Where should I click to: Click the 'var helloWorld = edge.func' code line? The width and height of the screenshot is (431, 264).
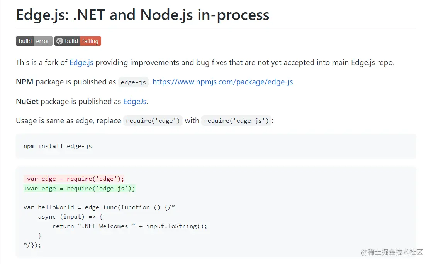pos(99,207)
